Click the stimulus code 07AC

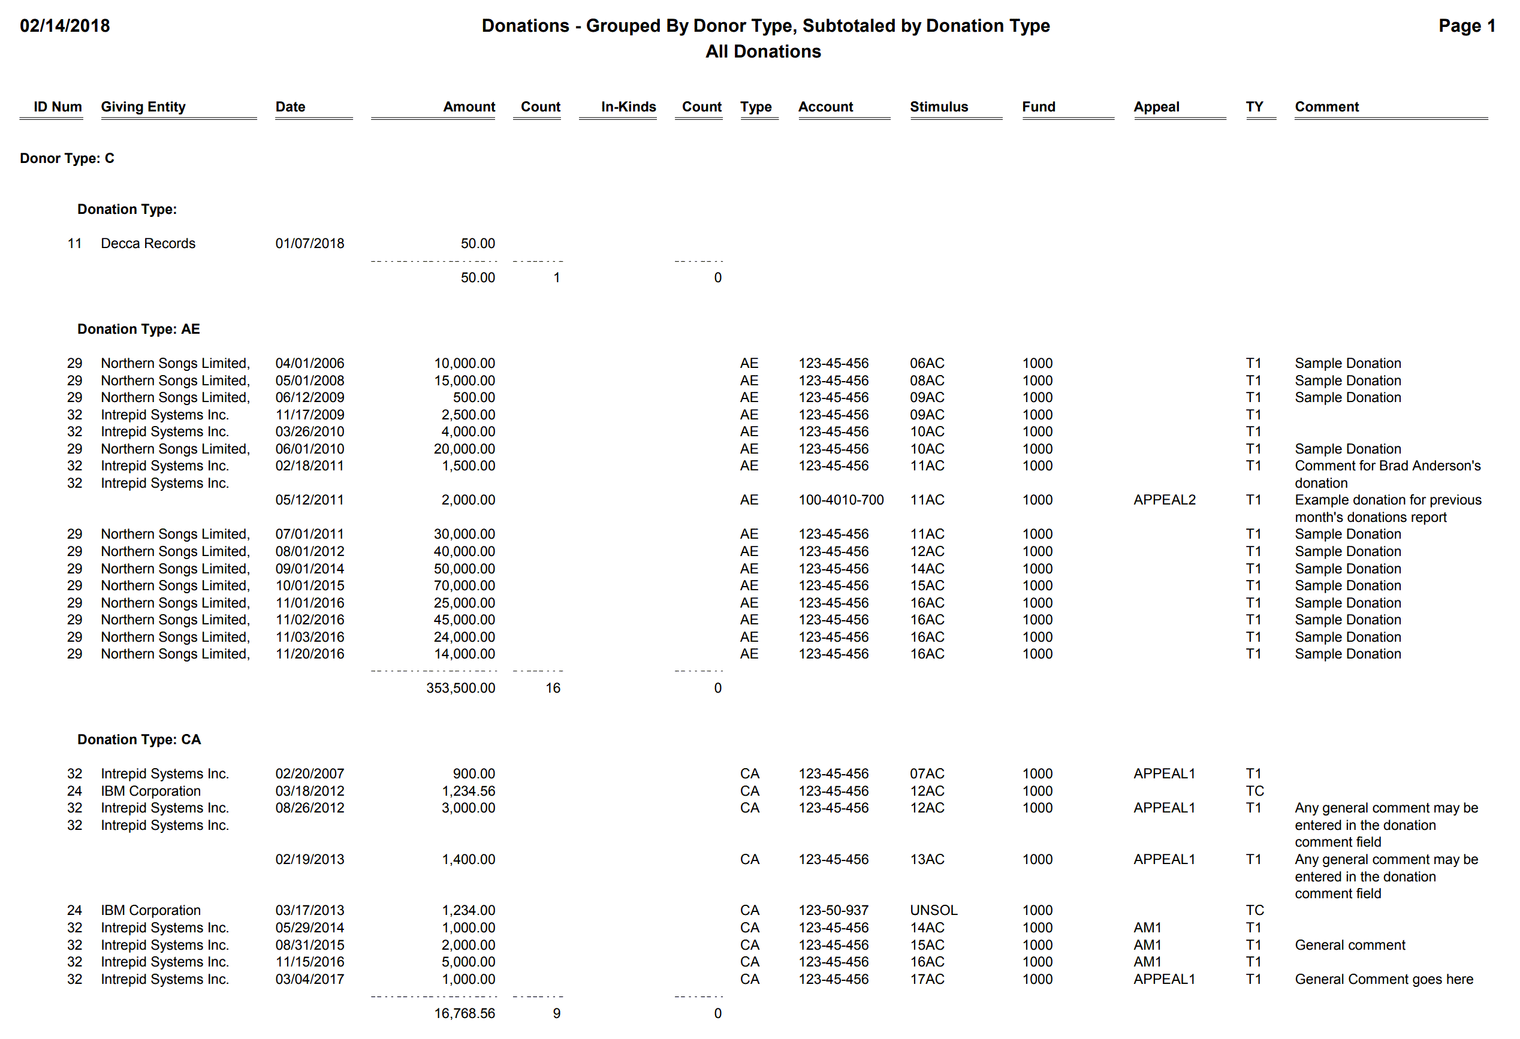pyautogui.click(x=927, y=774)
